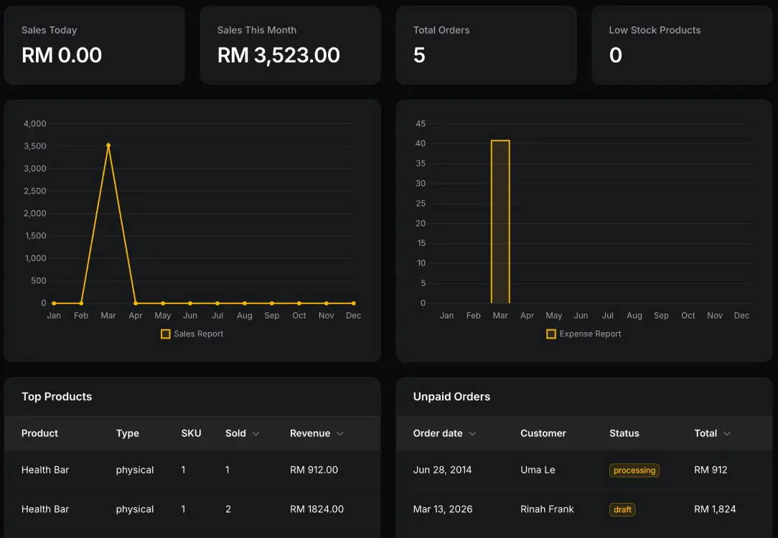
Task: Click the processing status badge
Action: pyautogui.click(x=634, y=470)
